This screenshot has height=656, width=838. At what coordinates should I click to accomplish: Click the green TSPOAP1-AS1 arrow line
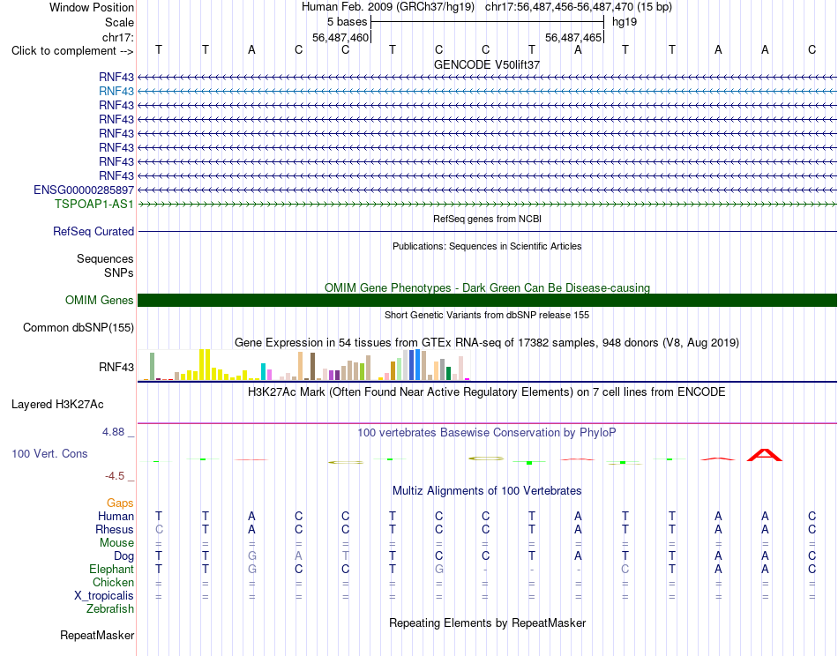point(487,204)
